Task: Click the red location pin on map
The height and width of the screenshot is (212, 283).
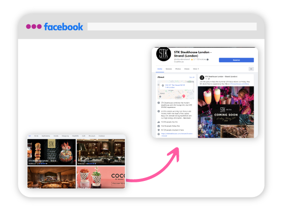Action: [183, 96]
